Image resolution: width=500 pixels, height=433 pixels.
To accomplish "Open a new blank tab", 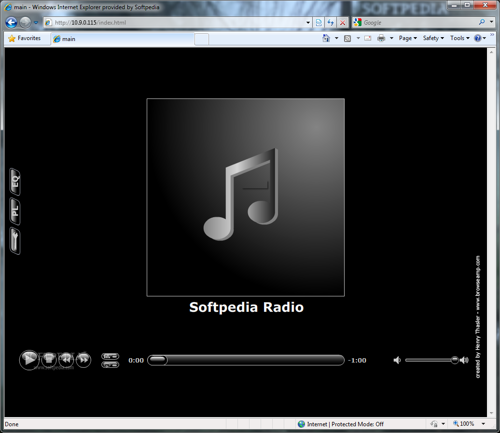I will click(x=202, y=39).
